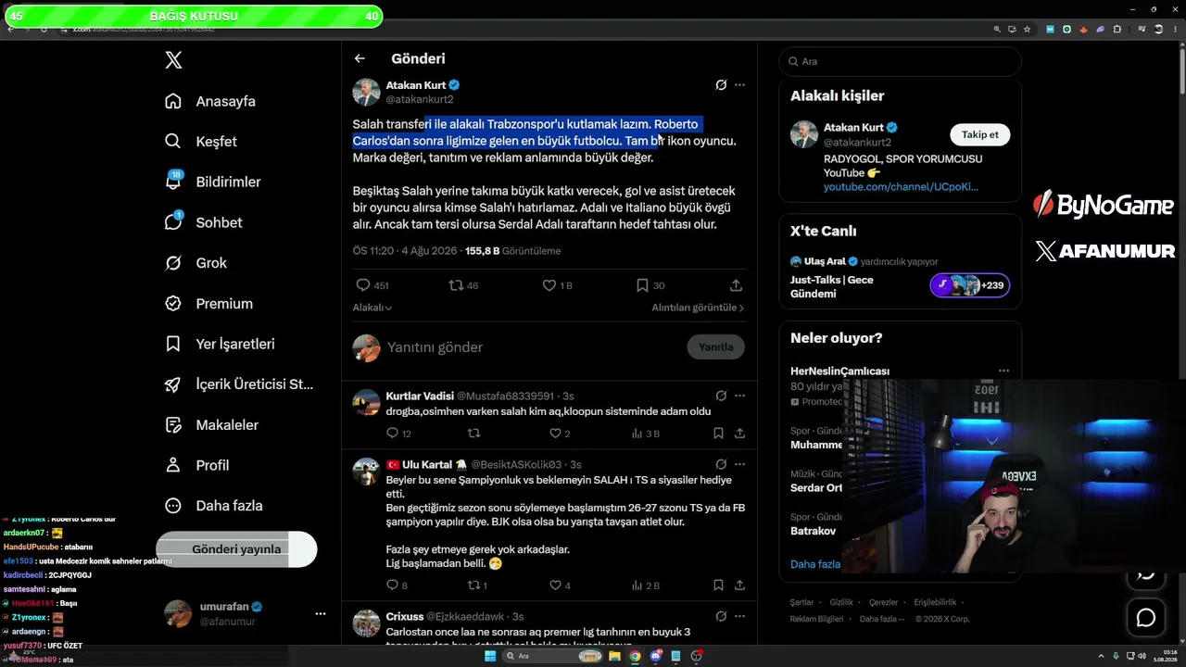Open more options on Kurtlar Vadisi's comment
This screenshot has height=667, width=1186.
pyautogui.click(x=739, y=396)
